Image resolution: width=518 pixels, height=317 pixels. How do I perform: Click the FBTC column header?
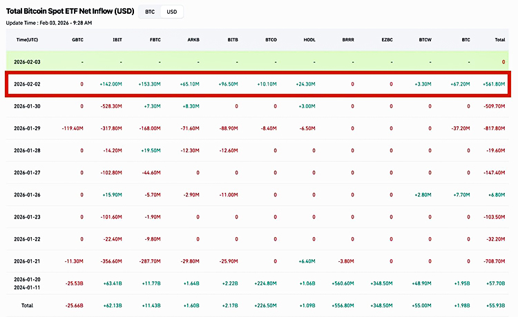[x=155, y=41]
